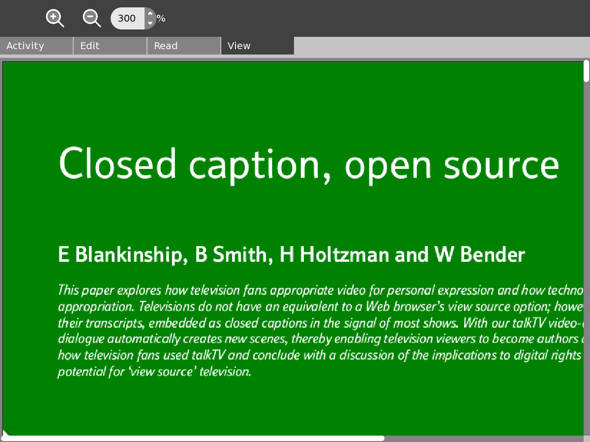Screen dimensions: 590x442
Task: Click the active View tab
Action: coord(258,46)
